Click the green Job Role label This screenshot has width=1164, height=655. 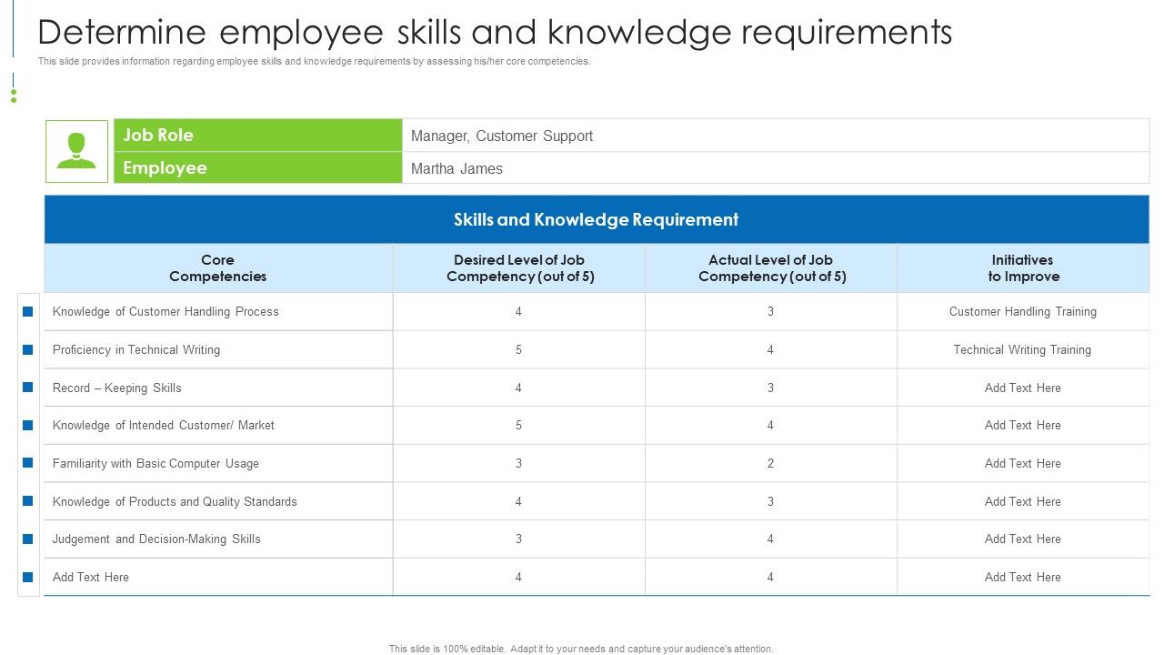pos(258,135)
